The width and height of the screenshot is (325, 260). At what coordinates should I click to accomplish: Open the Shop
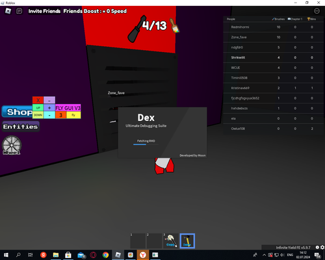[x=18, y=112]
